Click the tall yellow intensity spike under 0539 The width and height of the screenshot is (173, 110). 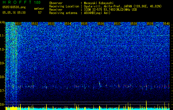click(x=146, y=105)
